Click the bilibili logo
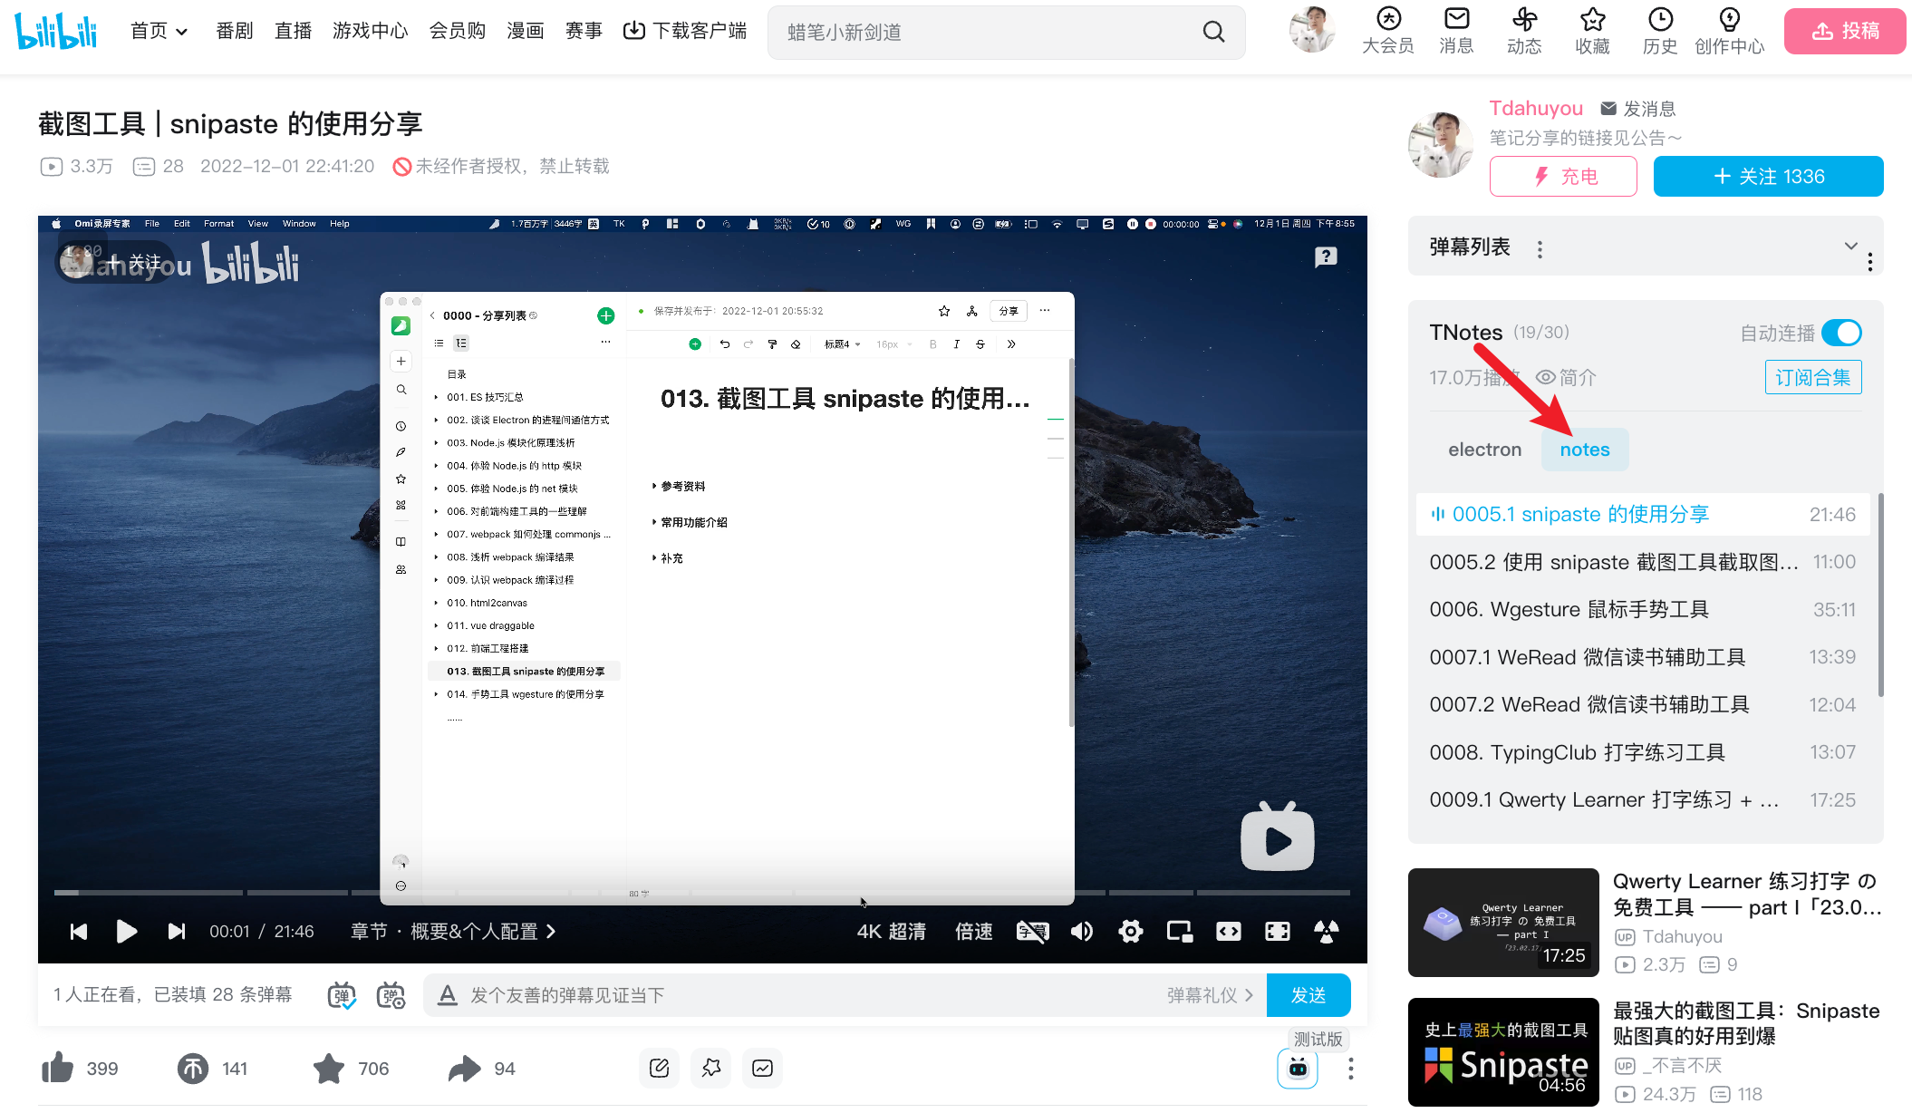 tap(56, 31)
